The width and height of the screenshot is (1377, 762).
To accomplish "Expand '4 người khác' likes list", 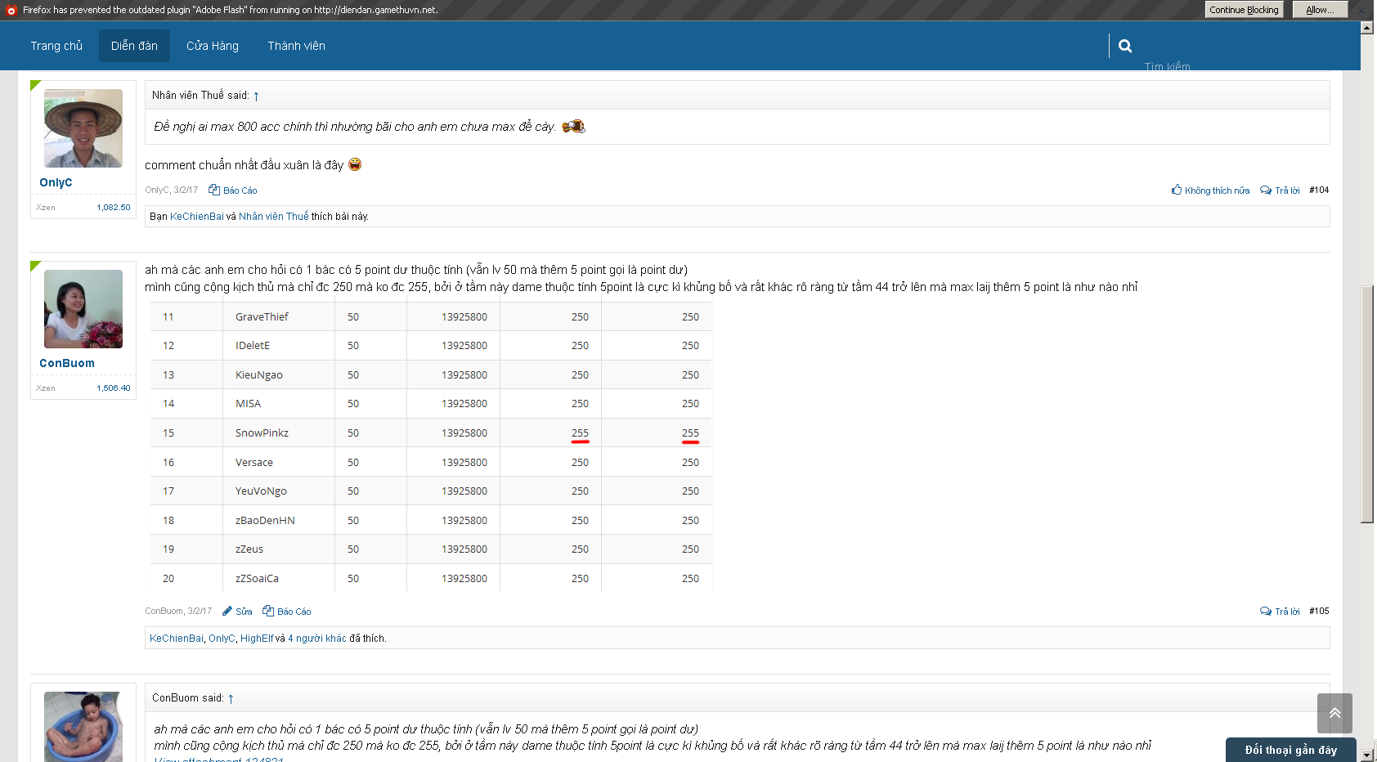I will pos(317,639).
